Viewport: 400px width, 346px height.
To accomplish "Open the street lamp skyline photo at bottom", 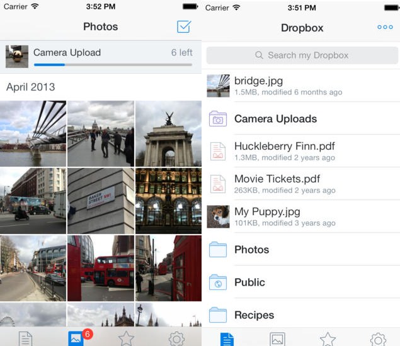I will [168, 315].
